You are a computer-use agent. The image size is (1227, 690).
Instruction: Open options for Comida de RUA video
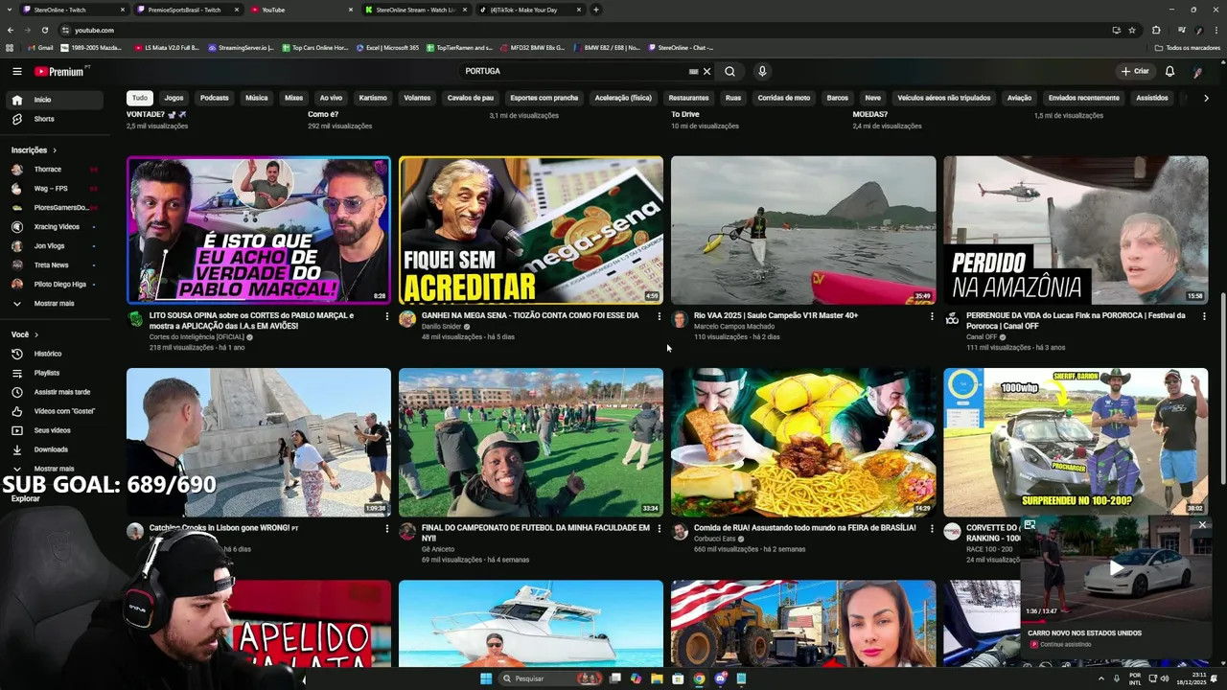point(932,528)
